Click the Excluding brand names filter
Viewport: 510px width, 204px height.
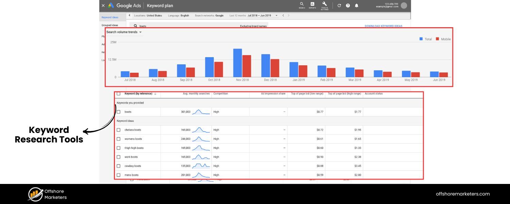point(253,26)
